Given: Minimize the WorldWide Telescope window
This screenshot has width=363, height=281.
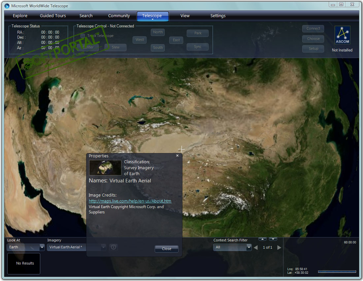Looking at the screenshot, I should (x=333, y=5).
